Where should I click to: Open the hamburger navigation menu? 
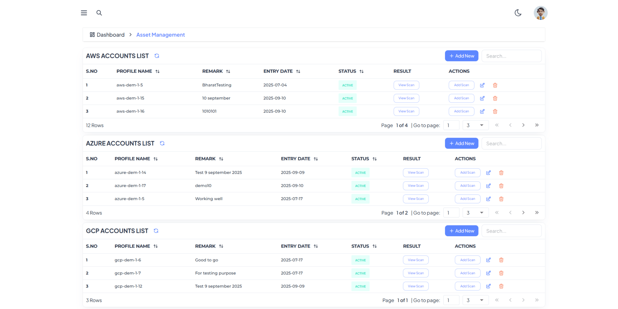point(84,13)
